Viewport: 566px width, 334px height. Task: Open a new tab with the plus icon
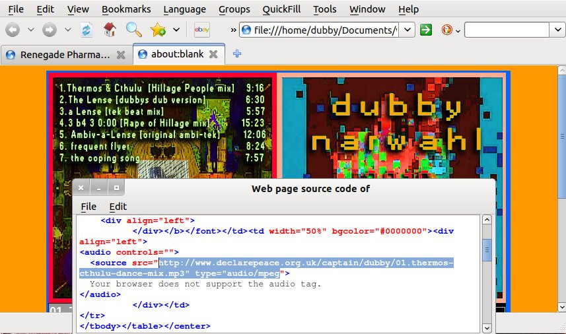point(237,54)
